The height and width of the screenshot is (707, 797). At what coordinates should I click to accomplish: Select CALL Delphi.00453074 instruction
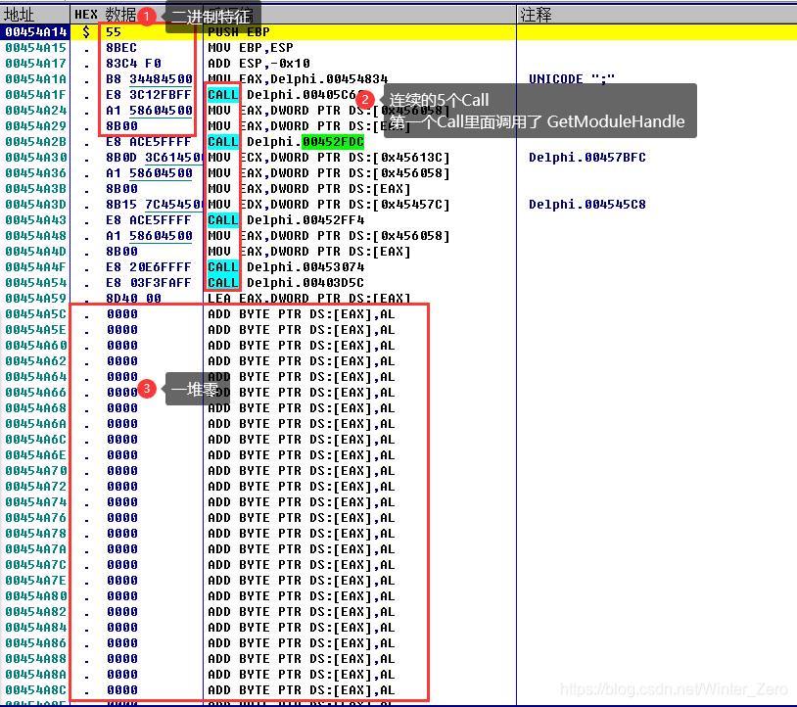[286, 267]
